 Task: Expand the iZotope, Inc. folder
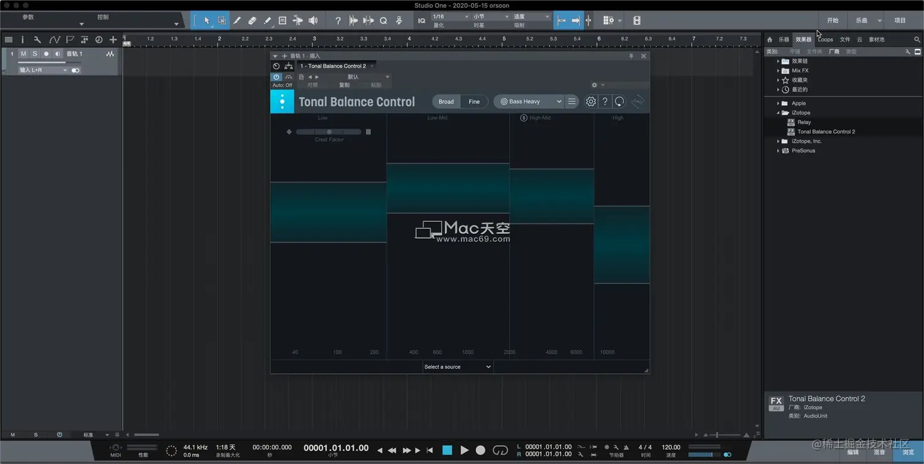(x=778, y=141)
